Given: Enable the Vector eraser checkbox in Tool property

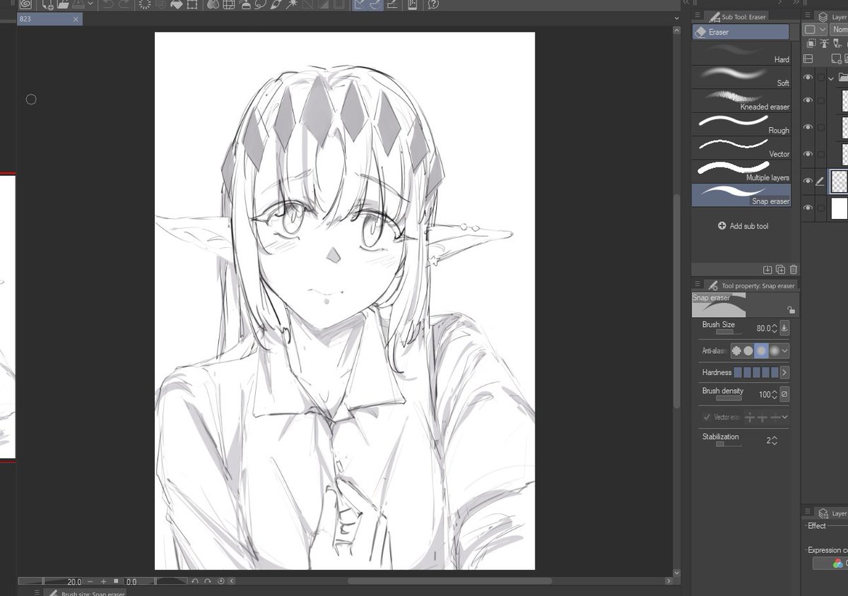Looking at the screenshot, I should point(705,417).
